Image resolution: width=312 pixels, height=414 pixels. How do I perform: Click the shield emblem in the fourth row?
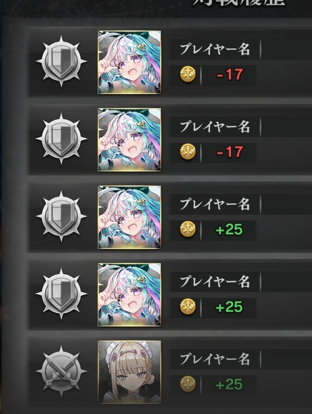(x=61, y=294)
